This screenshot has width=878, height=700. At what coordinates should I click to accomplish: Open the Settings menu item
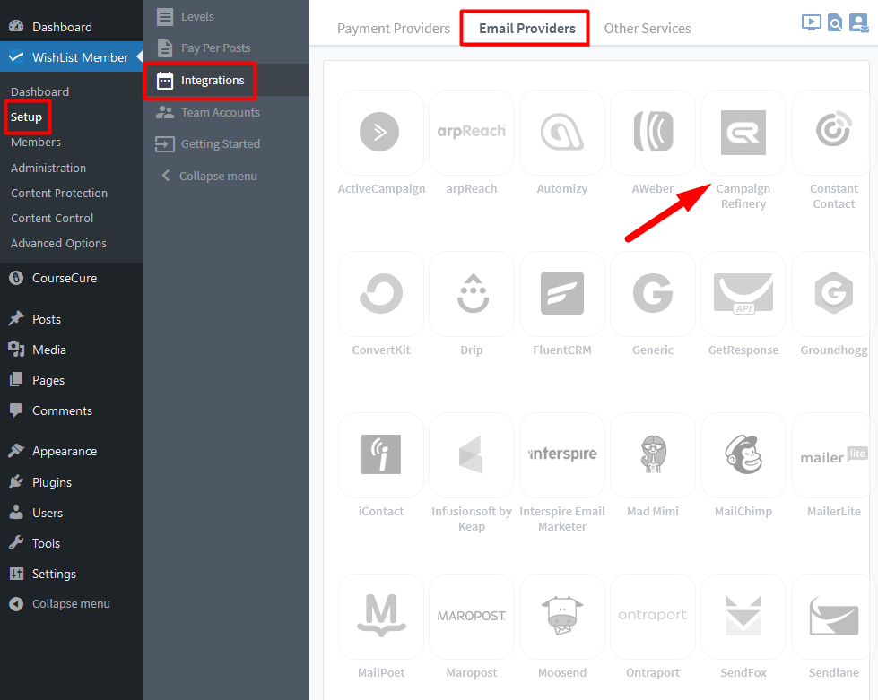tap(72, 574)
